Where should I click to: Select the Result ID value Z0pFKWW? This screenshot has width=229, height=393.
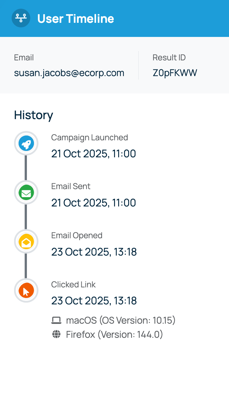[175, 73]
